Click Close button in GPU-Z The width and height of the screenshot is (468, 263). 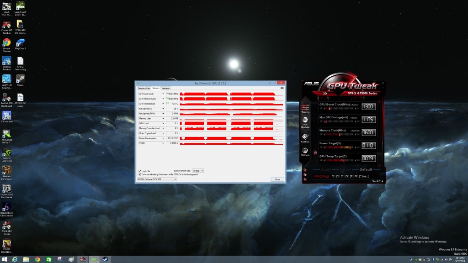tap(277, 179)
